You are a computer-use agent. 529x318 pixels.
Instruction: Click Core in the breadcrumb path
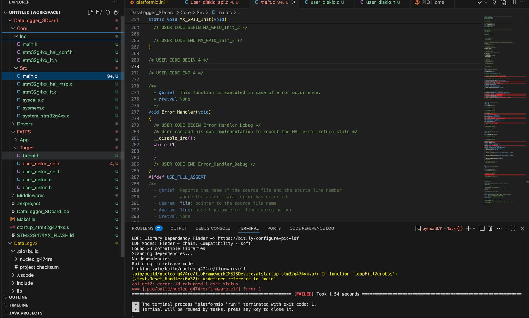tap(185, 12)
